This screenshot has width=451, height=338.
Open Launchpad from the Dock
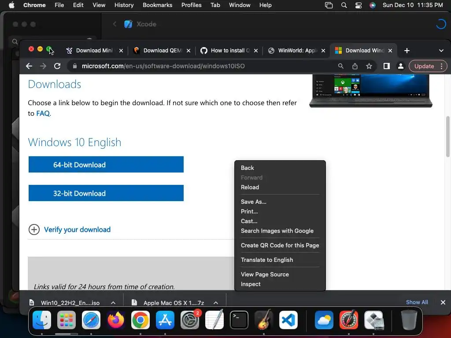tap(67, 320)
